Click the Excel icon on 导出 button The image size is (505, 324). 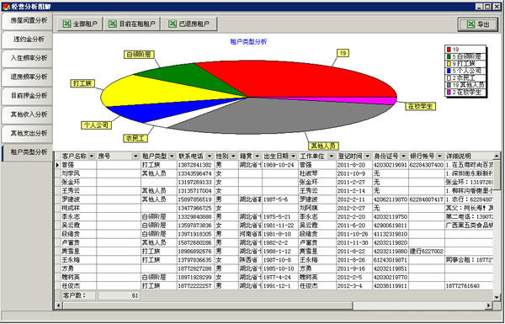pyautogui.click(x=470, y=24)
